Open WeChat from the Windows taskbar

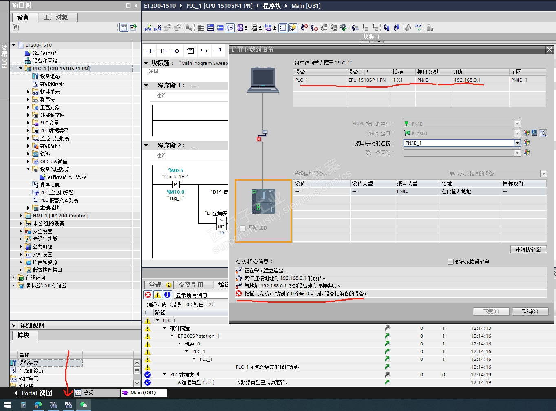pos(84,405)
